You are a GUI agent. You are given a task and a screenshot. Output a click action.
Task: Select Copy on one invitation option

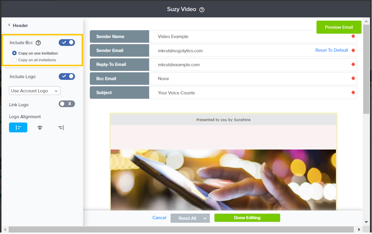point(14,53)
